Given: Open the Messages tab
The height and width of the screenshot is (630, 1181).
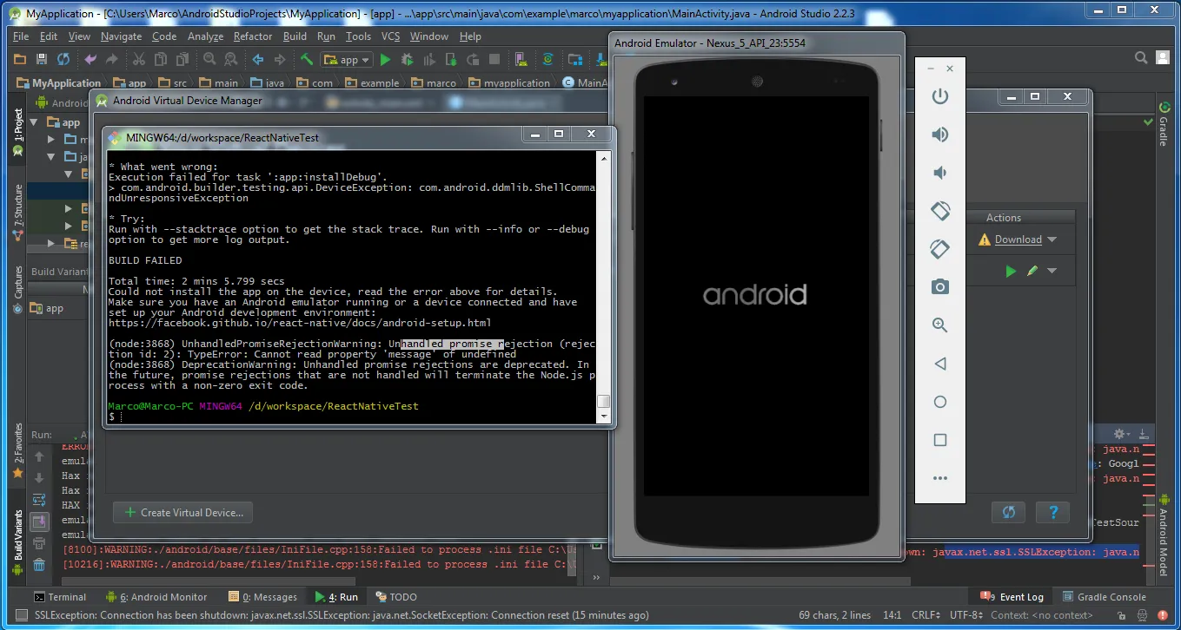Looking at the screenshot, I should click(x=262, y=597).
